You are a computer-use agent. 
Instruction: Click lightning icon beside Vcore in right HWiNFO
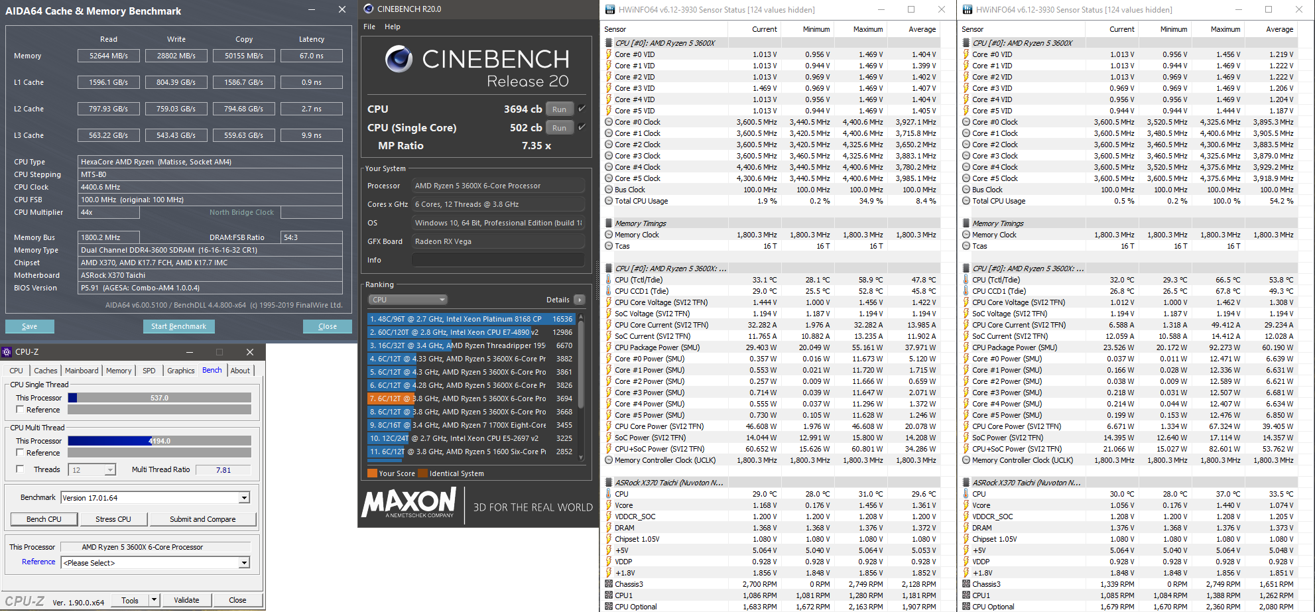(x=966, y=505)
